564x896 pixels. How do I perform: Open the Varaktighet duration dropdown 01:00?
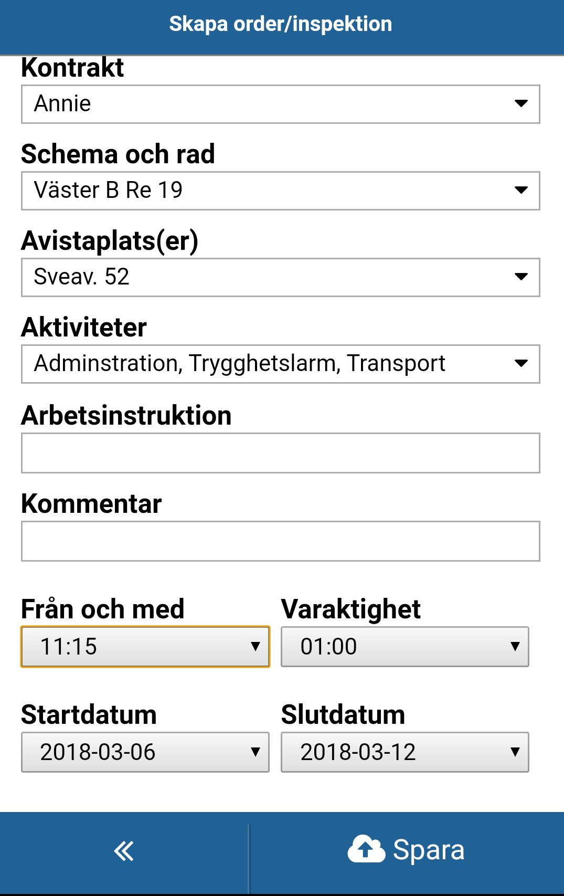pos(405,647)
